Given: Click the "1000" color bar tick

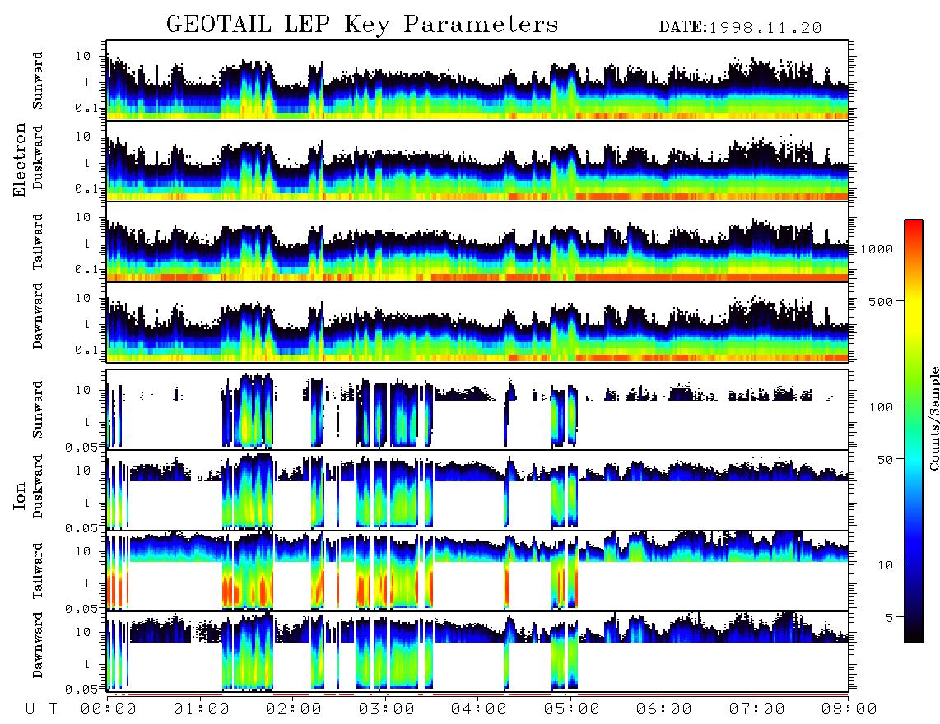Looking at the screenshot, I should [877, 248].
